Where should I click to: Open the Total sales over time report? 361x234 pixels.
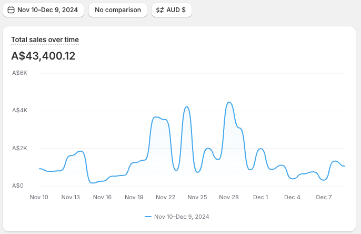pos(45,40)
